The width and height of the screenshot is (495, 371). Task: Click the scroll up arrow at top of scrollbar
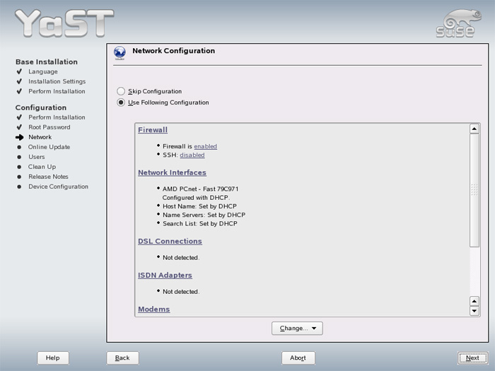[x=474, y=129]
